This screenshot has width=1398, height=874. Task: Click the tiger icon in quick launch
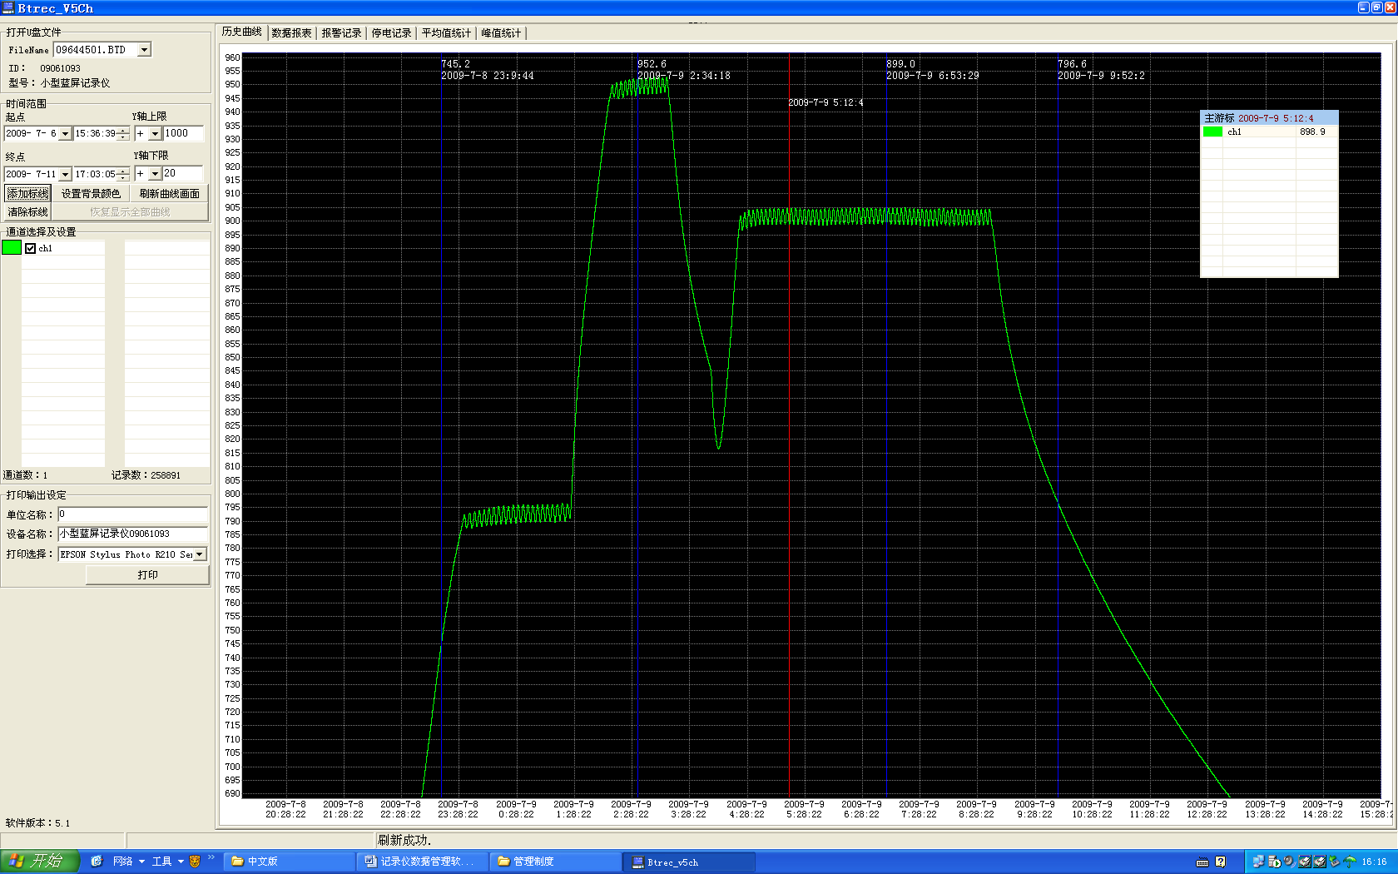click(195, 862)
